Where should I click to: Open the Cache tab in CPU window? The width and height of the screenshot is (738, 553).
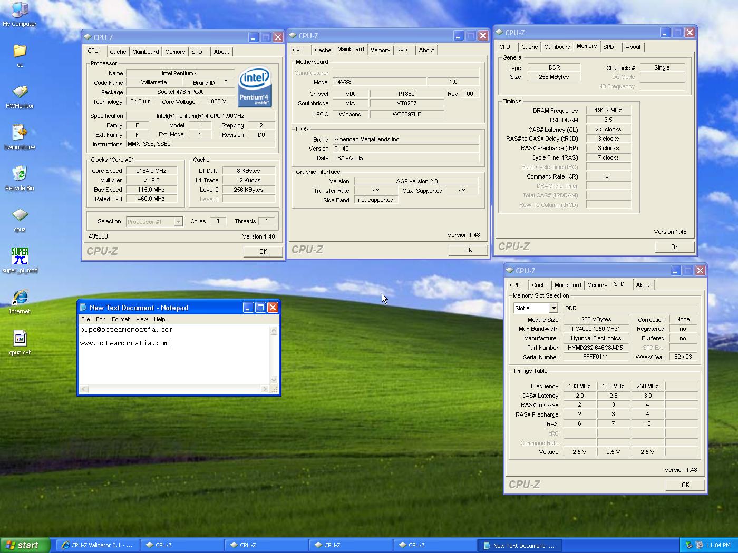click(x=118, y=52)
